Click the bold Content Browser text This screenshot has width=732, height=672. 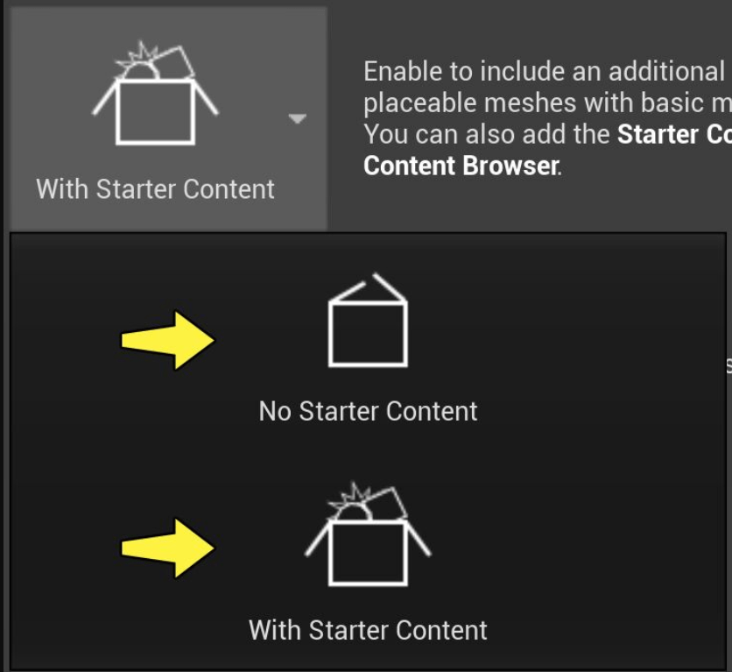pyautogui.click(x=462, y=166)
